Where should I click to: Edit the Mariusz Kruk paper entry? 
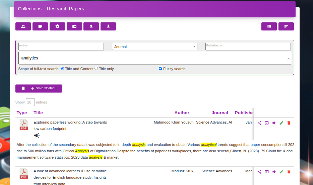(x=281, y=172)
